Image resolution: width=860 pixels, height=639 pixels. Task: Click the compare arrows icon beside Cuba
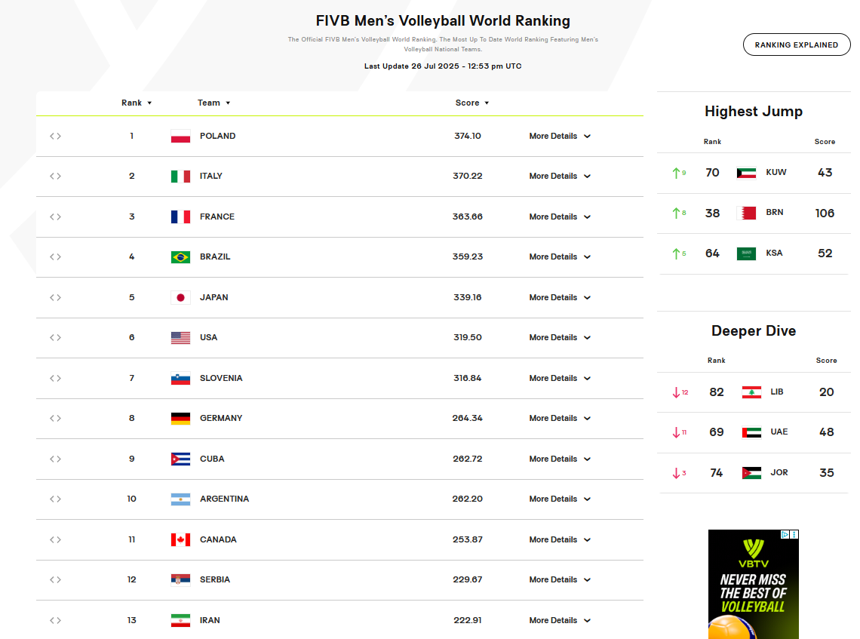point(55,459)
